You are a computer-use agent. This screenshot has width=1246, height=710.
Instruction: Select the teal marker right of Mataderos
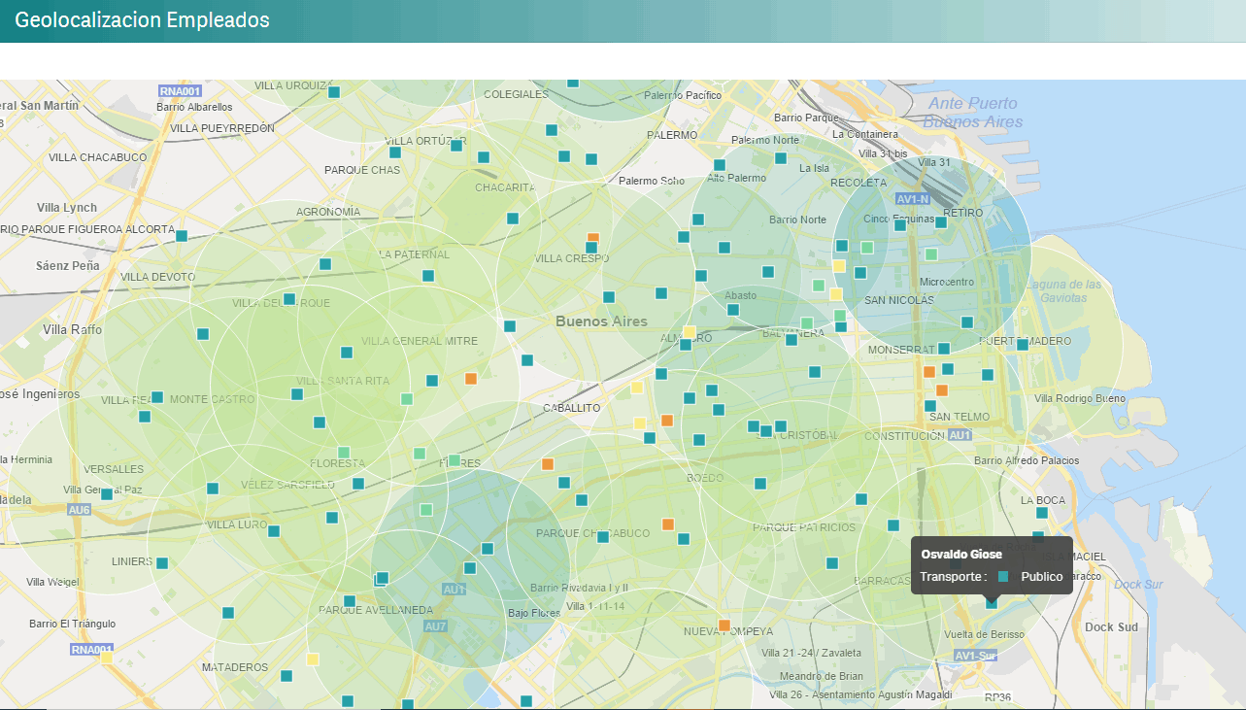tap(286, 675)
